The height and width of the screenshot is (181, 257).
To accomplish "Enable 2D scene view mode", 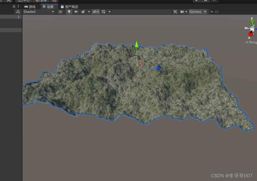I will pos(60,11).
